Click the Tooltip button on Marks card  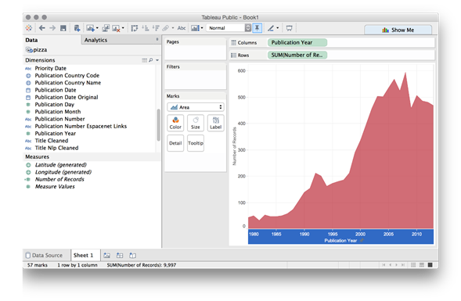tap(196, 143)
